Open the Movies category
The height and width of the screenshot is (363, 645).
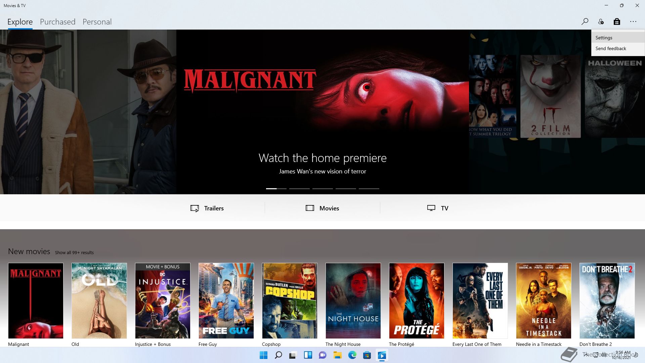[x=322, y=208]
